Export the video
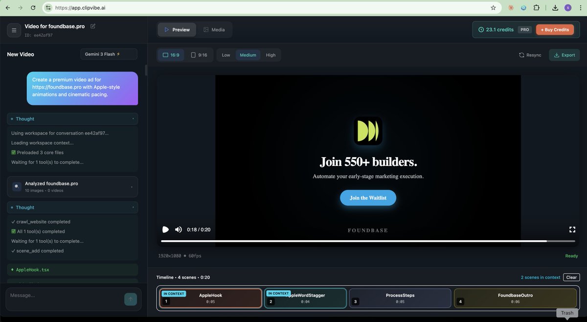 coord(564,55)
